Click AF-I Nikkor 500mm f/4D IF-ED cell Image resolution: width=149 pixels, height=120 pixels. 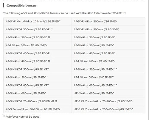click(108, 77)
